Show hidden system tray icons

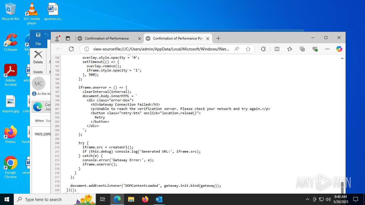click(x=307, y=199)
